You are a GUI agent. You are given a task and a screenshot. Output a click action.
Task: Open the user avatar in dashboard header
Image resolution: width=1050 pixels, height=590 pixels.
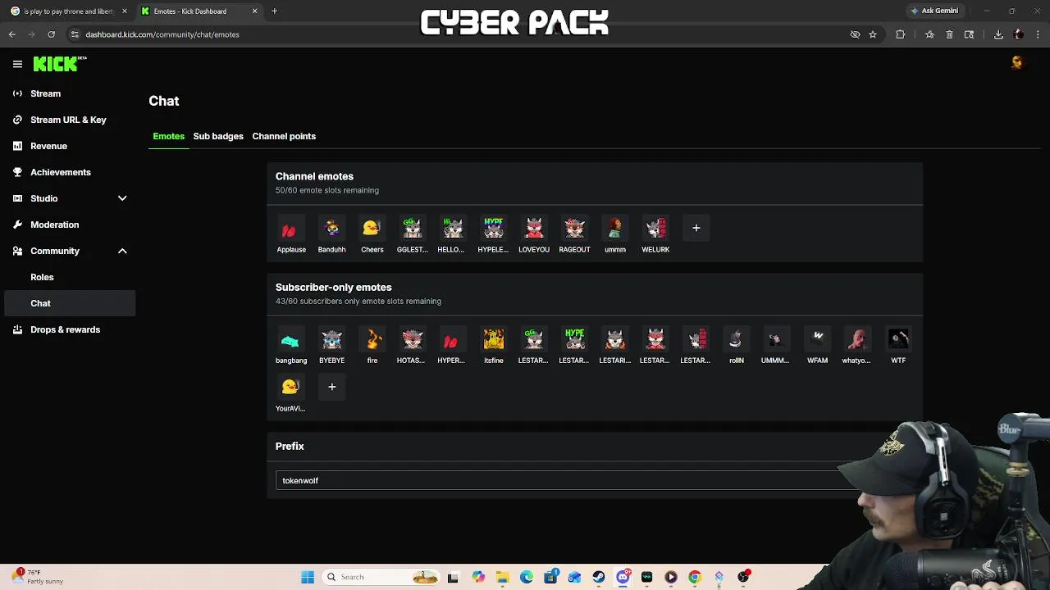[1018, 62]
